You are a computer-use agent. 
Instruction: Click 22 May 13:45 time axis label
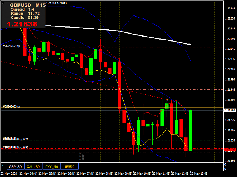point(199,174)
